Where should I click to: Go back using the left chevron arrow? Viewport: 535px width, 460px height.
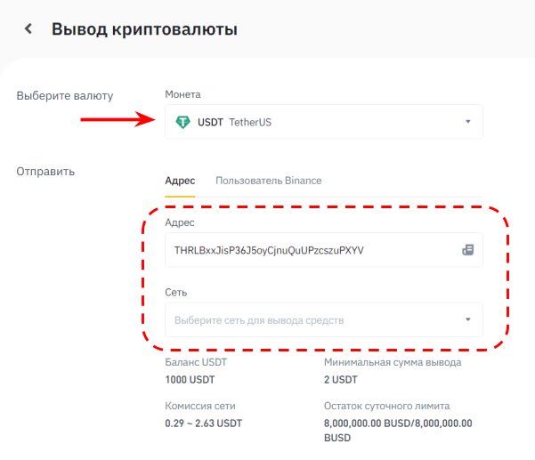28,28
